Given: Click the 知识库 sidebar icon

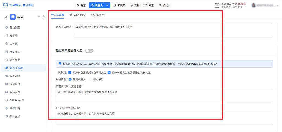Looking at the screenshot, I should (7, 36).
